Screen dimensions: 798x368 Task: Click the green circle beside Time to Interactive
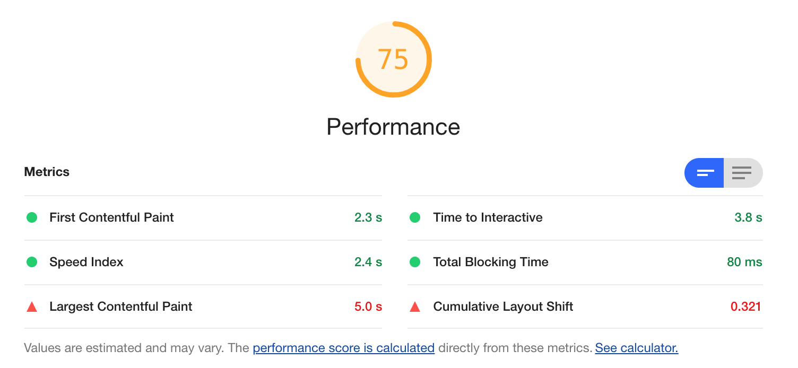click(x=415, y=217)
